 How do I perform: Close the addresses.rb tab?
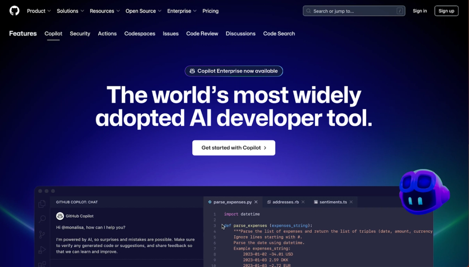coord(303,202)
